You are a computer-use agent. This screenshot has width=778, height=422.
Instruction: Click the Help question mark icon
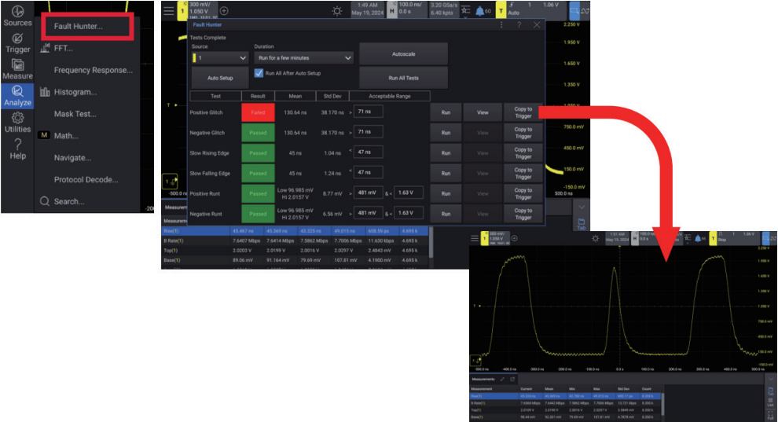[x=17, y=149]
